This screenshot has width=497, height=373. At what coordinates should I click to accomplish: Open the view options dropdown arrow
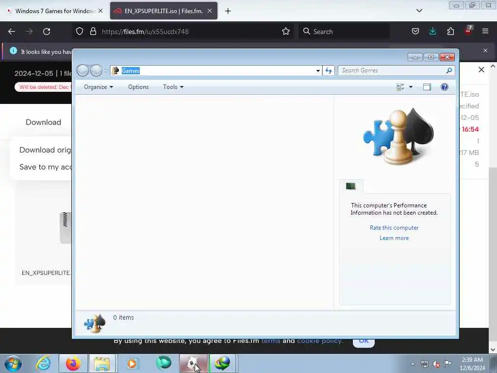point(411,87)
